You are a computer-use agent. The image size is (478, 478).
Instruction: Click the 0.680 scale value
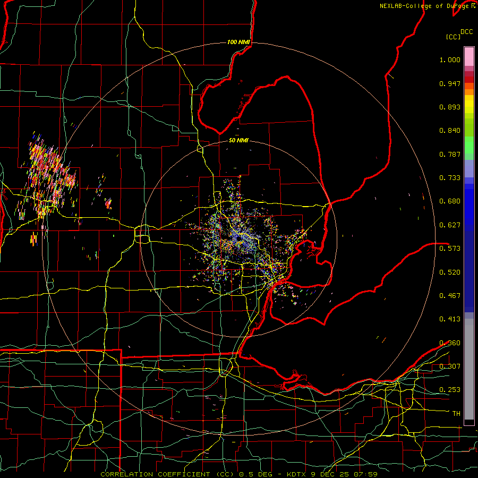click(x=450, y=201)
